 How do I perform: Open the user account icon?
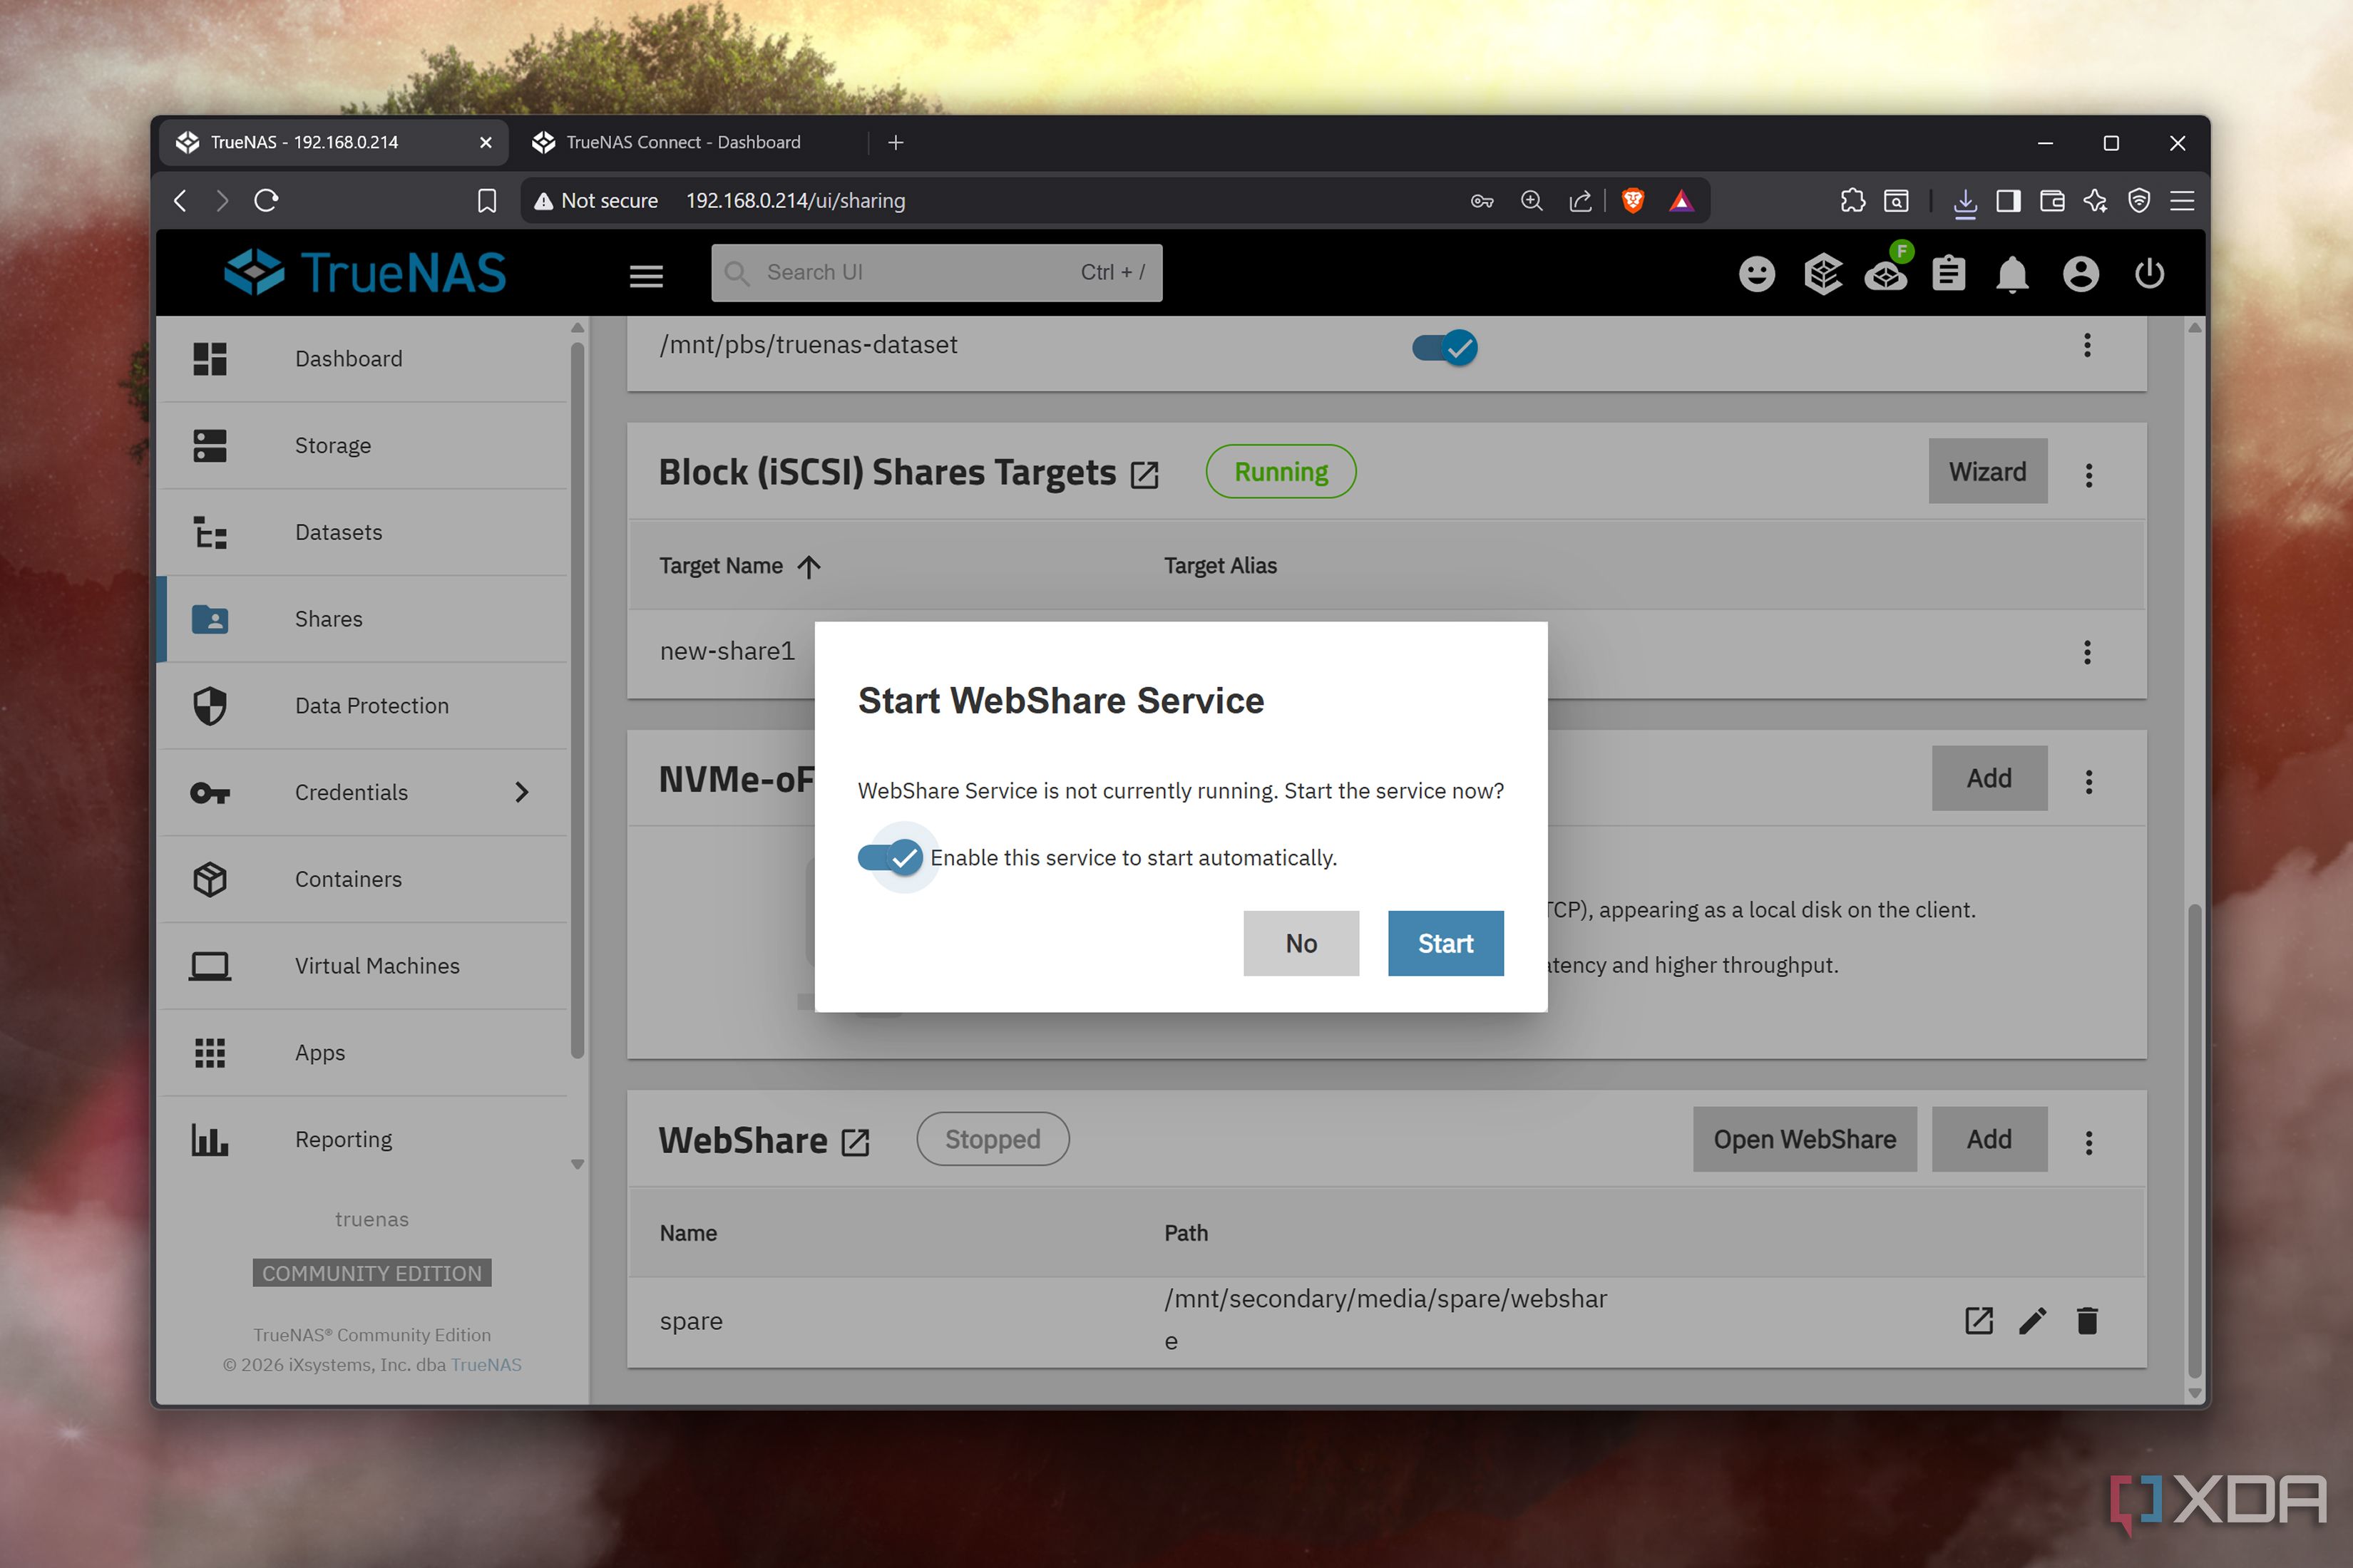coord(2081,274)
